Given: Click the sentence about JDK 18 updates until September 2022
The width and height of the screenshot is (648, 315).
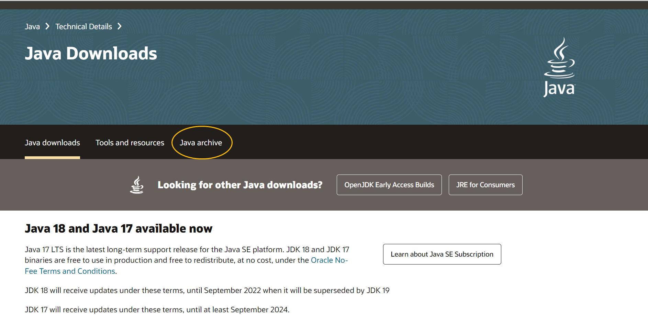Looking at the screenshot, I should click(207, 290).
